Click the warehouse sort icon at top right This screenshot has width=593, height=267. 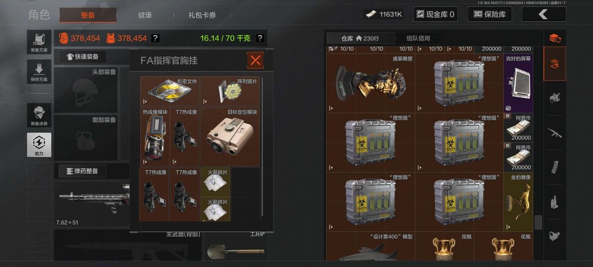[x=555, y=38]
